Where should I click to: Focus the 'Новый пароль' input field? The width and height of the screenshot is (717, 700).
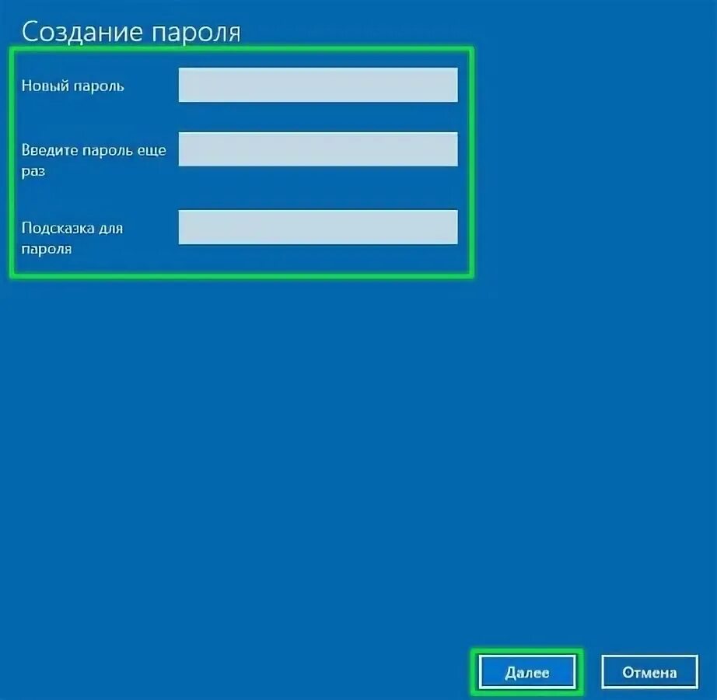pyautogui.click(x=318, y=85)
